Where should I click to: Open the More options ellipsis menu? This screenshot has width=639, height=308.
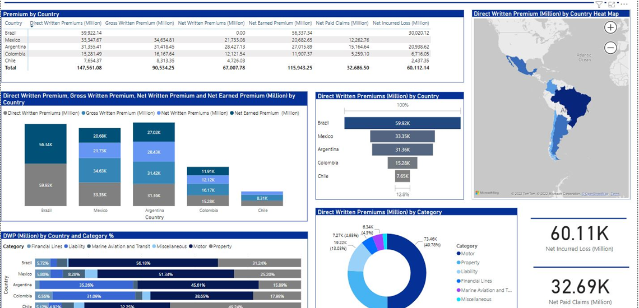tap(624, 4)
